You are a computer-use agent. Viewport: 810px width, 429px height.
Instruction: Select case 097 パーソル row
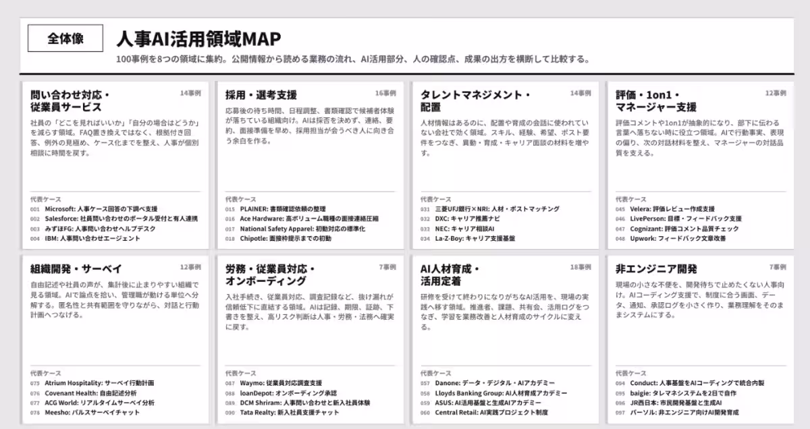point(677,412)
